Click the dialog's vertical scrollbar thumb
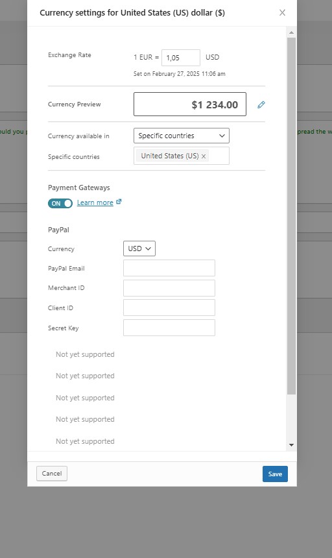 coord(292,215)
